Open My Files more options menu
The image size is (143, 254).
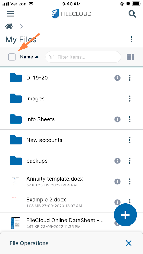click(x=131, y=39)
